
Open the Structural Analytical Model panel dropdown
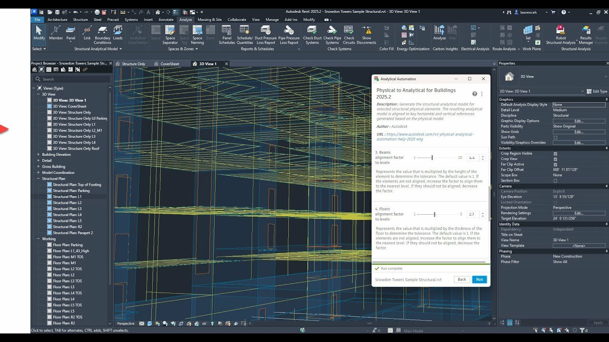(x=98, y=48)
